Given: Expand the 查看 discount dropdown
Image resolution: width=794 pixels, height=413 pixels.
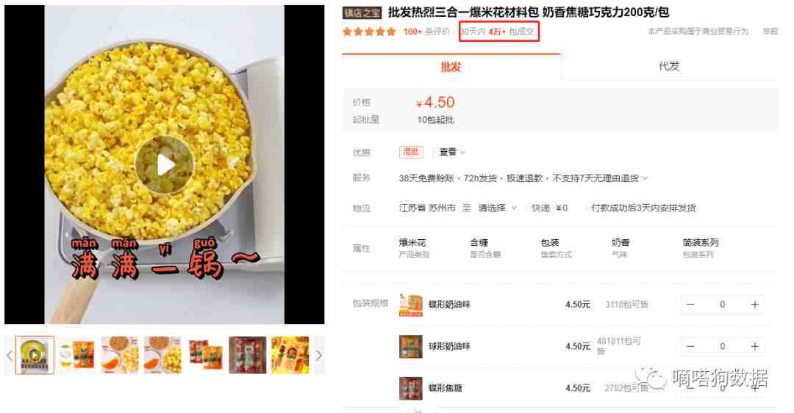Looking at the screenshot, I should [x=451, y=152].
